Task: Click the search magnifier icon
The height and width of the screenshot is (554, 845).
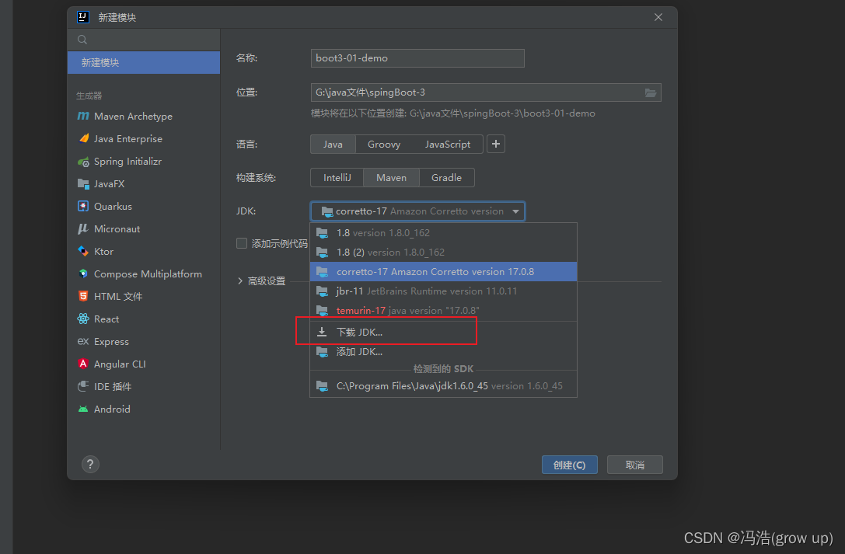Action: 82,40
